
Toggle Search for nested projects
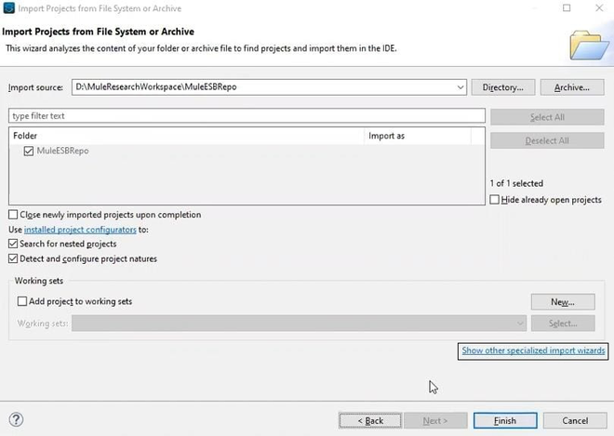point(13,244)
